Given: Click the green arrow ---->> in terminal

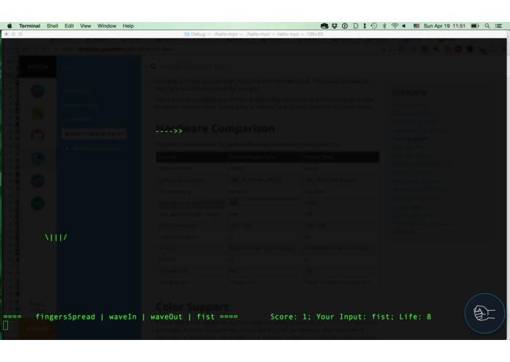Looking at the screenshot, I should coord(169,131).
